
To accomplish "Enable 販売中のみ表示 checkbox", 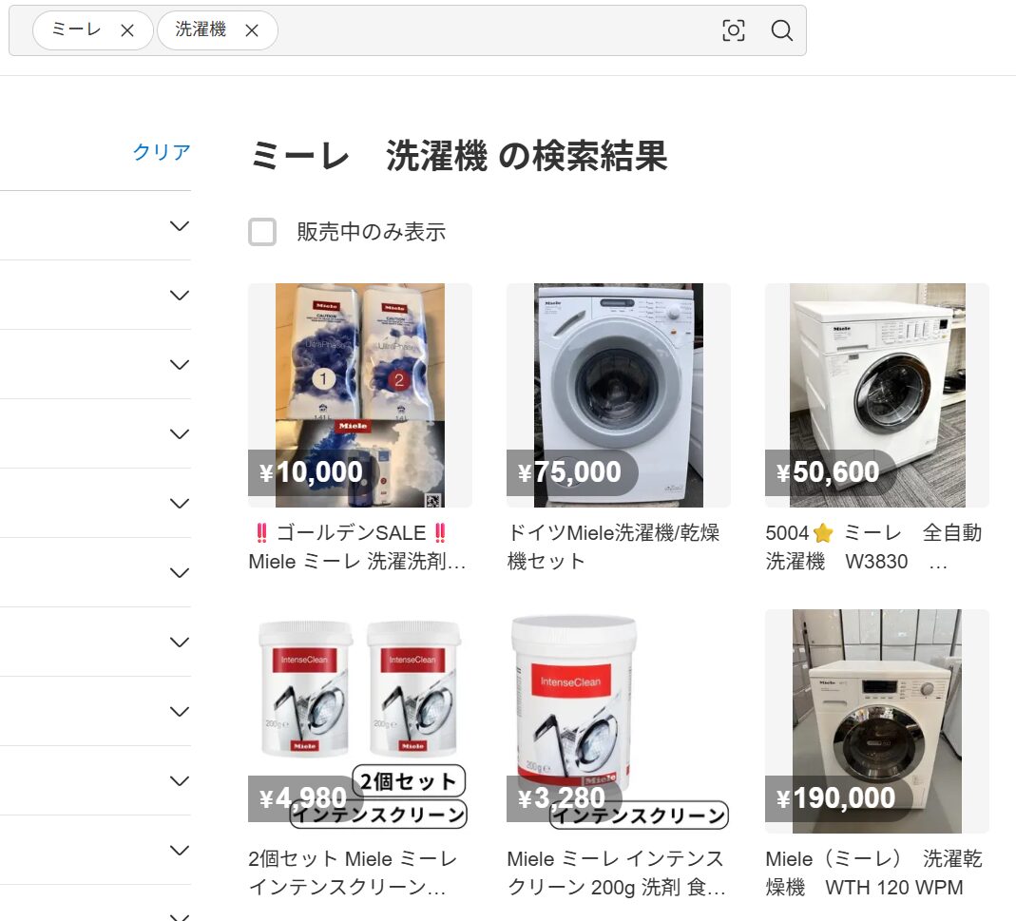I will point(262,232).
